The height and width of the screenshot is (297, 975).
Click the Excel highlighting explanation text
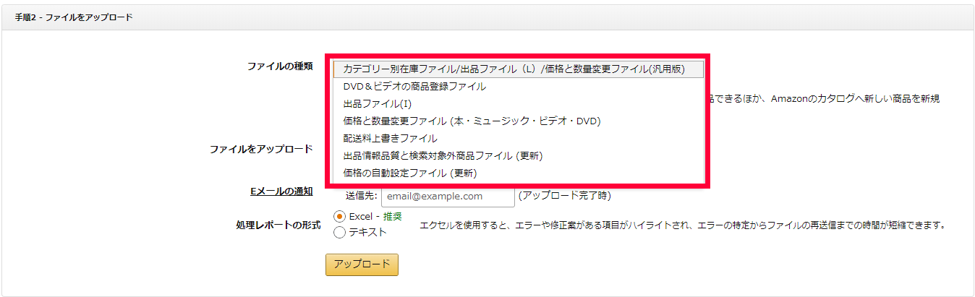[x=683, y=225]
